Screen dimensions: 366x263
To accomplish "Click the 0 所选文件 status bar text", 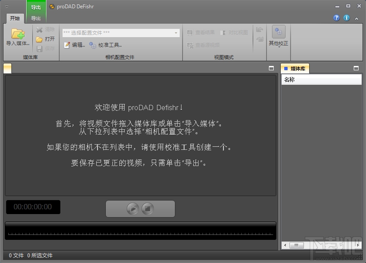I will pos(40,256).
